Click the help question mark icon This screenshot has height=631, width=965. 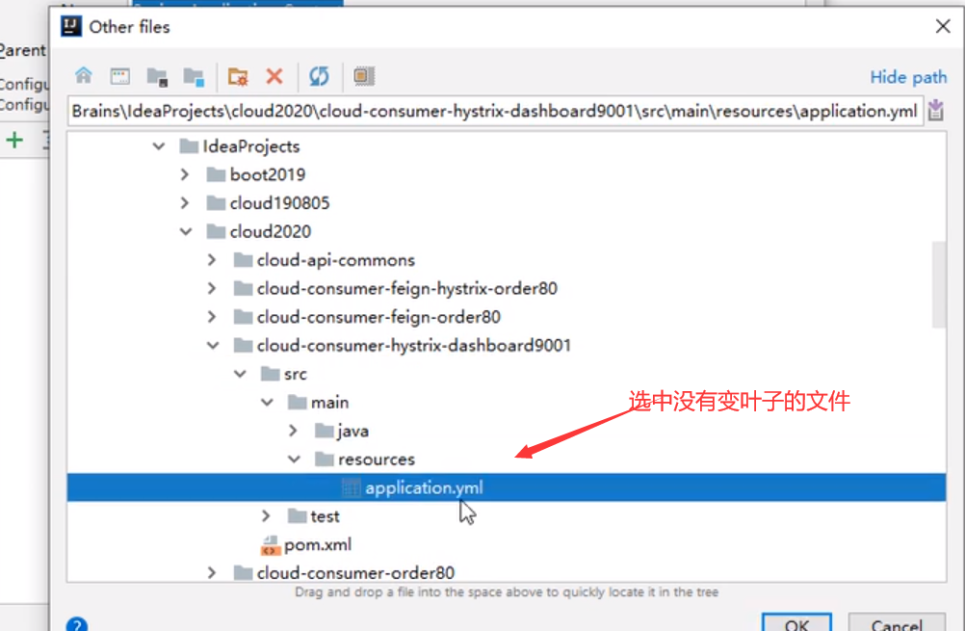click(x=77, y=625)
